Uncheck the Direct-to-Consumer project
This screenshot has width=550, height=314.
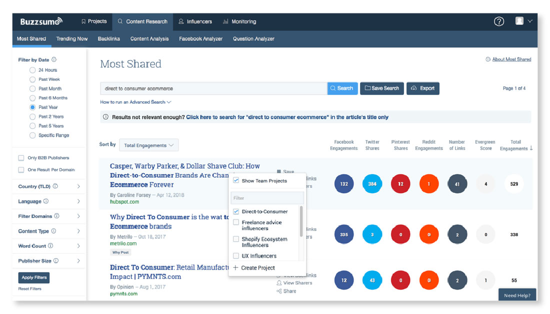click(x=236, y=212)
